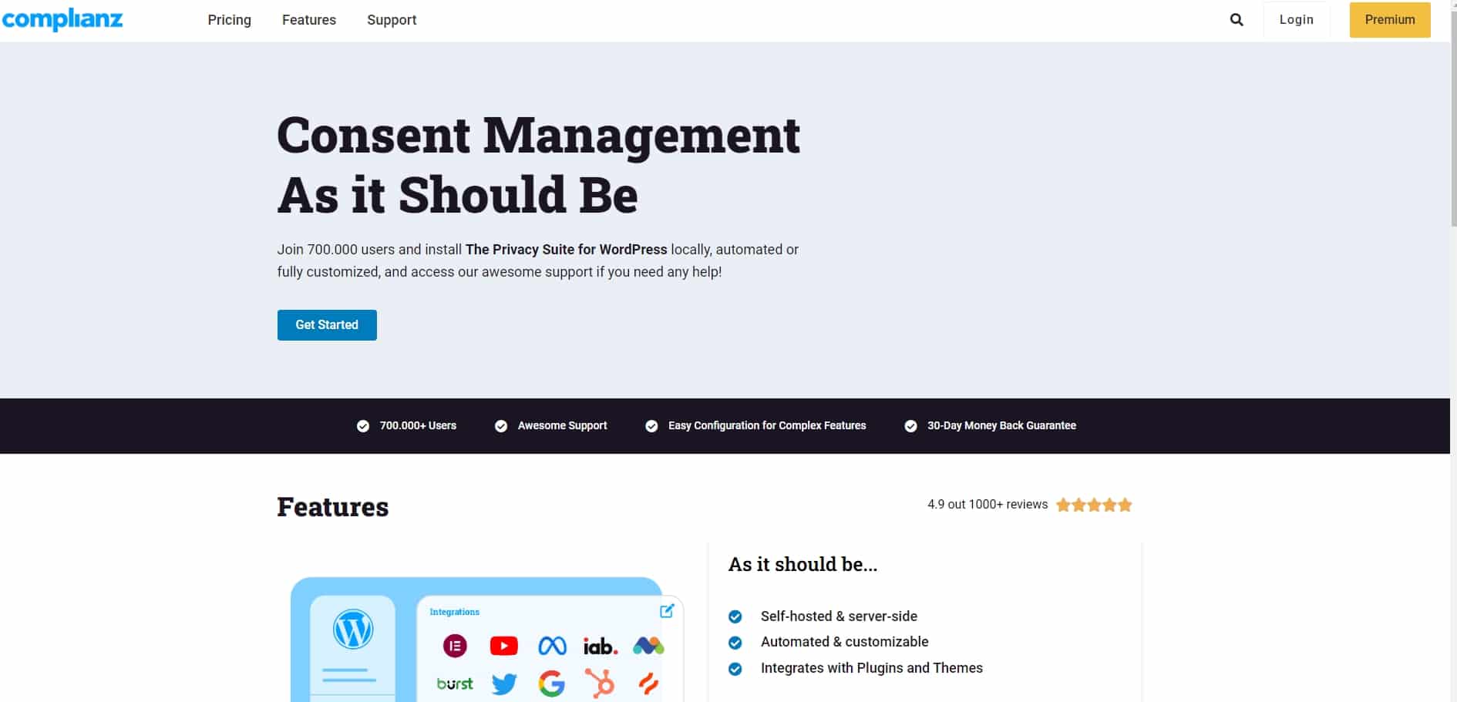Click the Elementor integration icon
Viewport: 1457px width, 702px height.
click(x=455, y=646)
